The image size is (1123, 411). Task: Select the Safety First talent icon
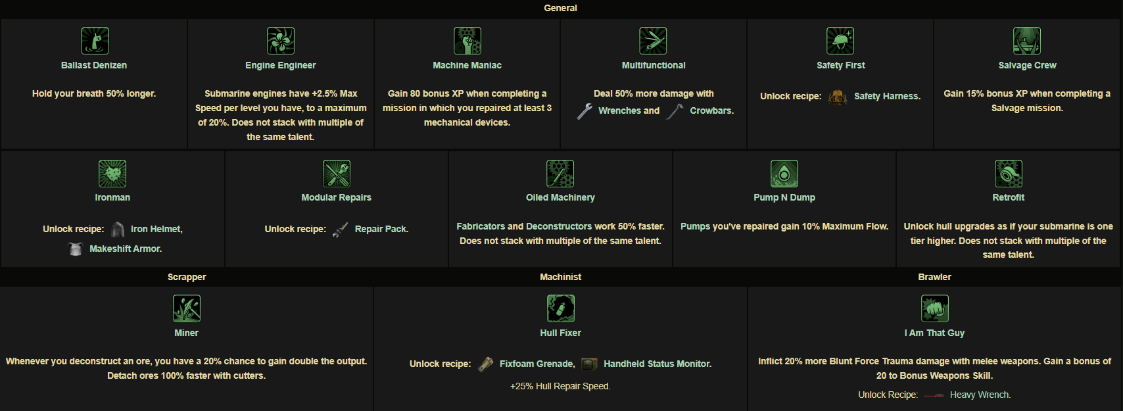click(x=840, y=41)
